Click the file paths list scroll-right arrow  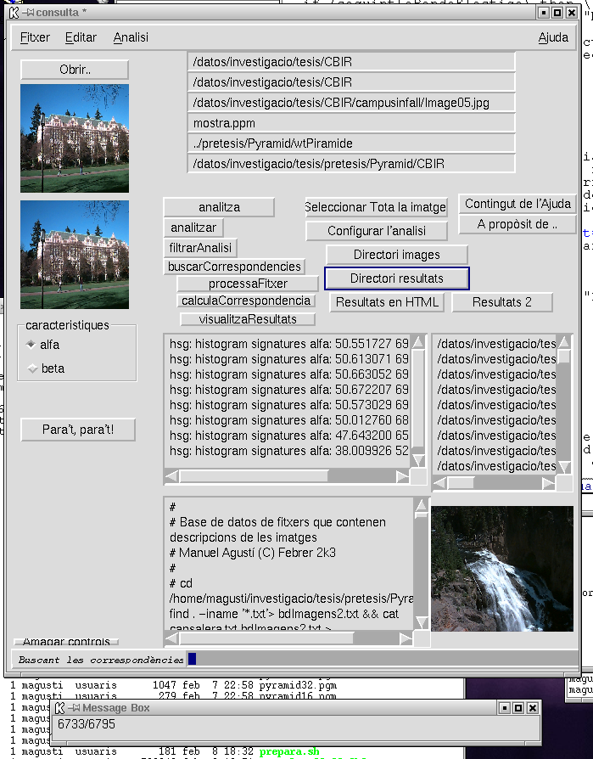pyautogui.click(x=549, y=483)
